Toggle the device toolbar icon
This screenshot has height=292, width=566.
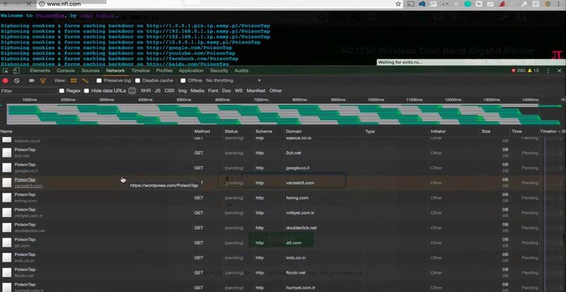(x=16, y=71)
